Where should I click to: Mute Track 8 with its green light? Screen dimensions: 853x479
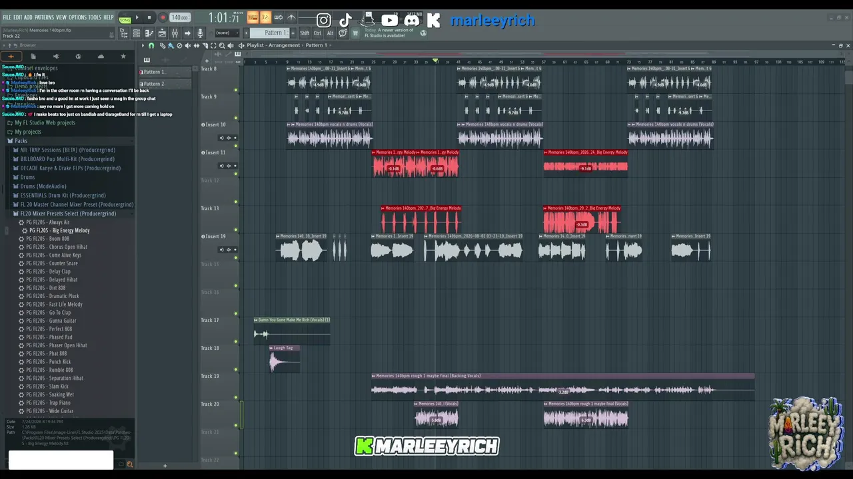tap(236, 88)
